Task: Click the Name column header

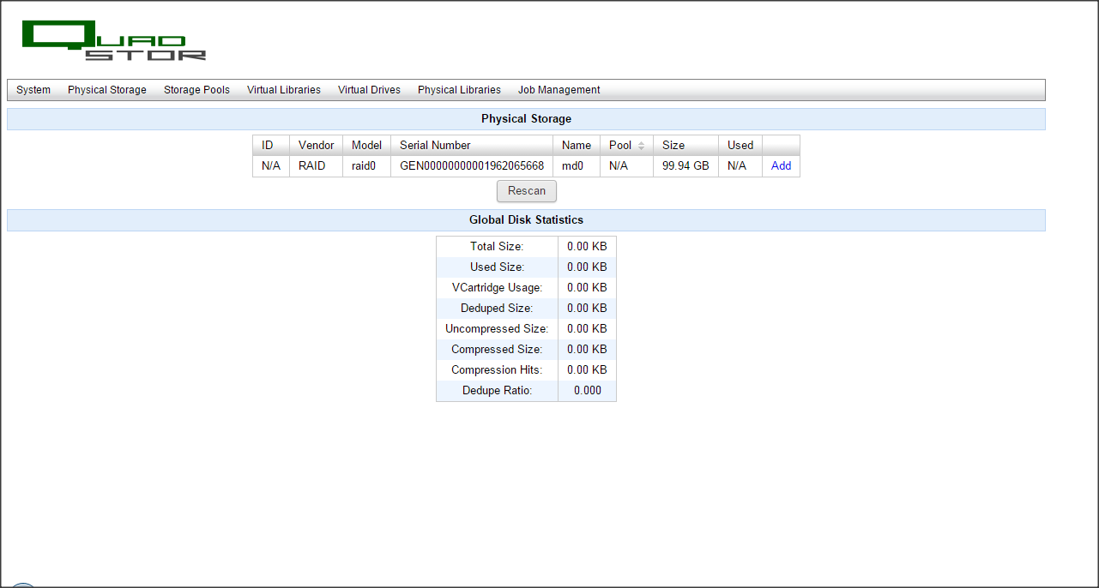Action: 576,146
